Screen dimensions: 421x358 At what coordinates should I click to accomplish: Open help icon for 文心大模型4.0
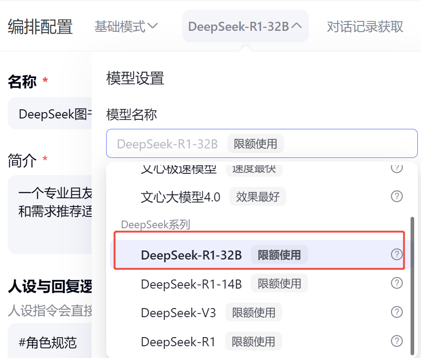[397, 196]
